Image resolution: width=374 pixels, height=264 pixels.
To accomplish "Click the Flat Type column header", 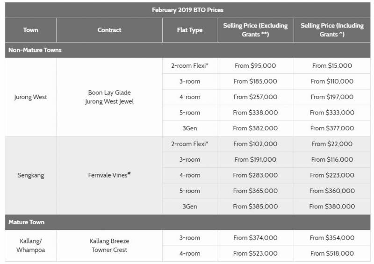I will 189,30.
